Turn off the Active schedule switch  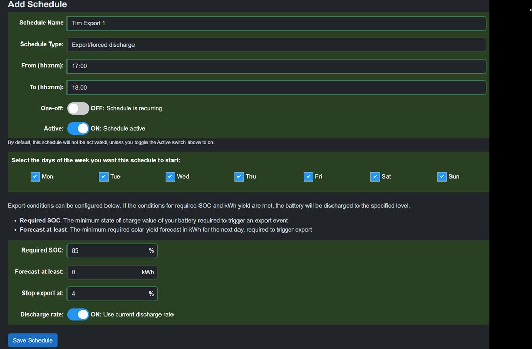click(78, 128)
